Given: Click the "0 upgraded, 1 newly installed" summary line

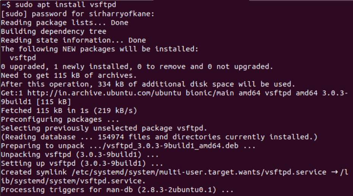Looking at the screenshot, I should [137, 67].
